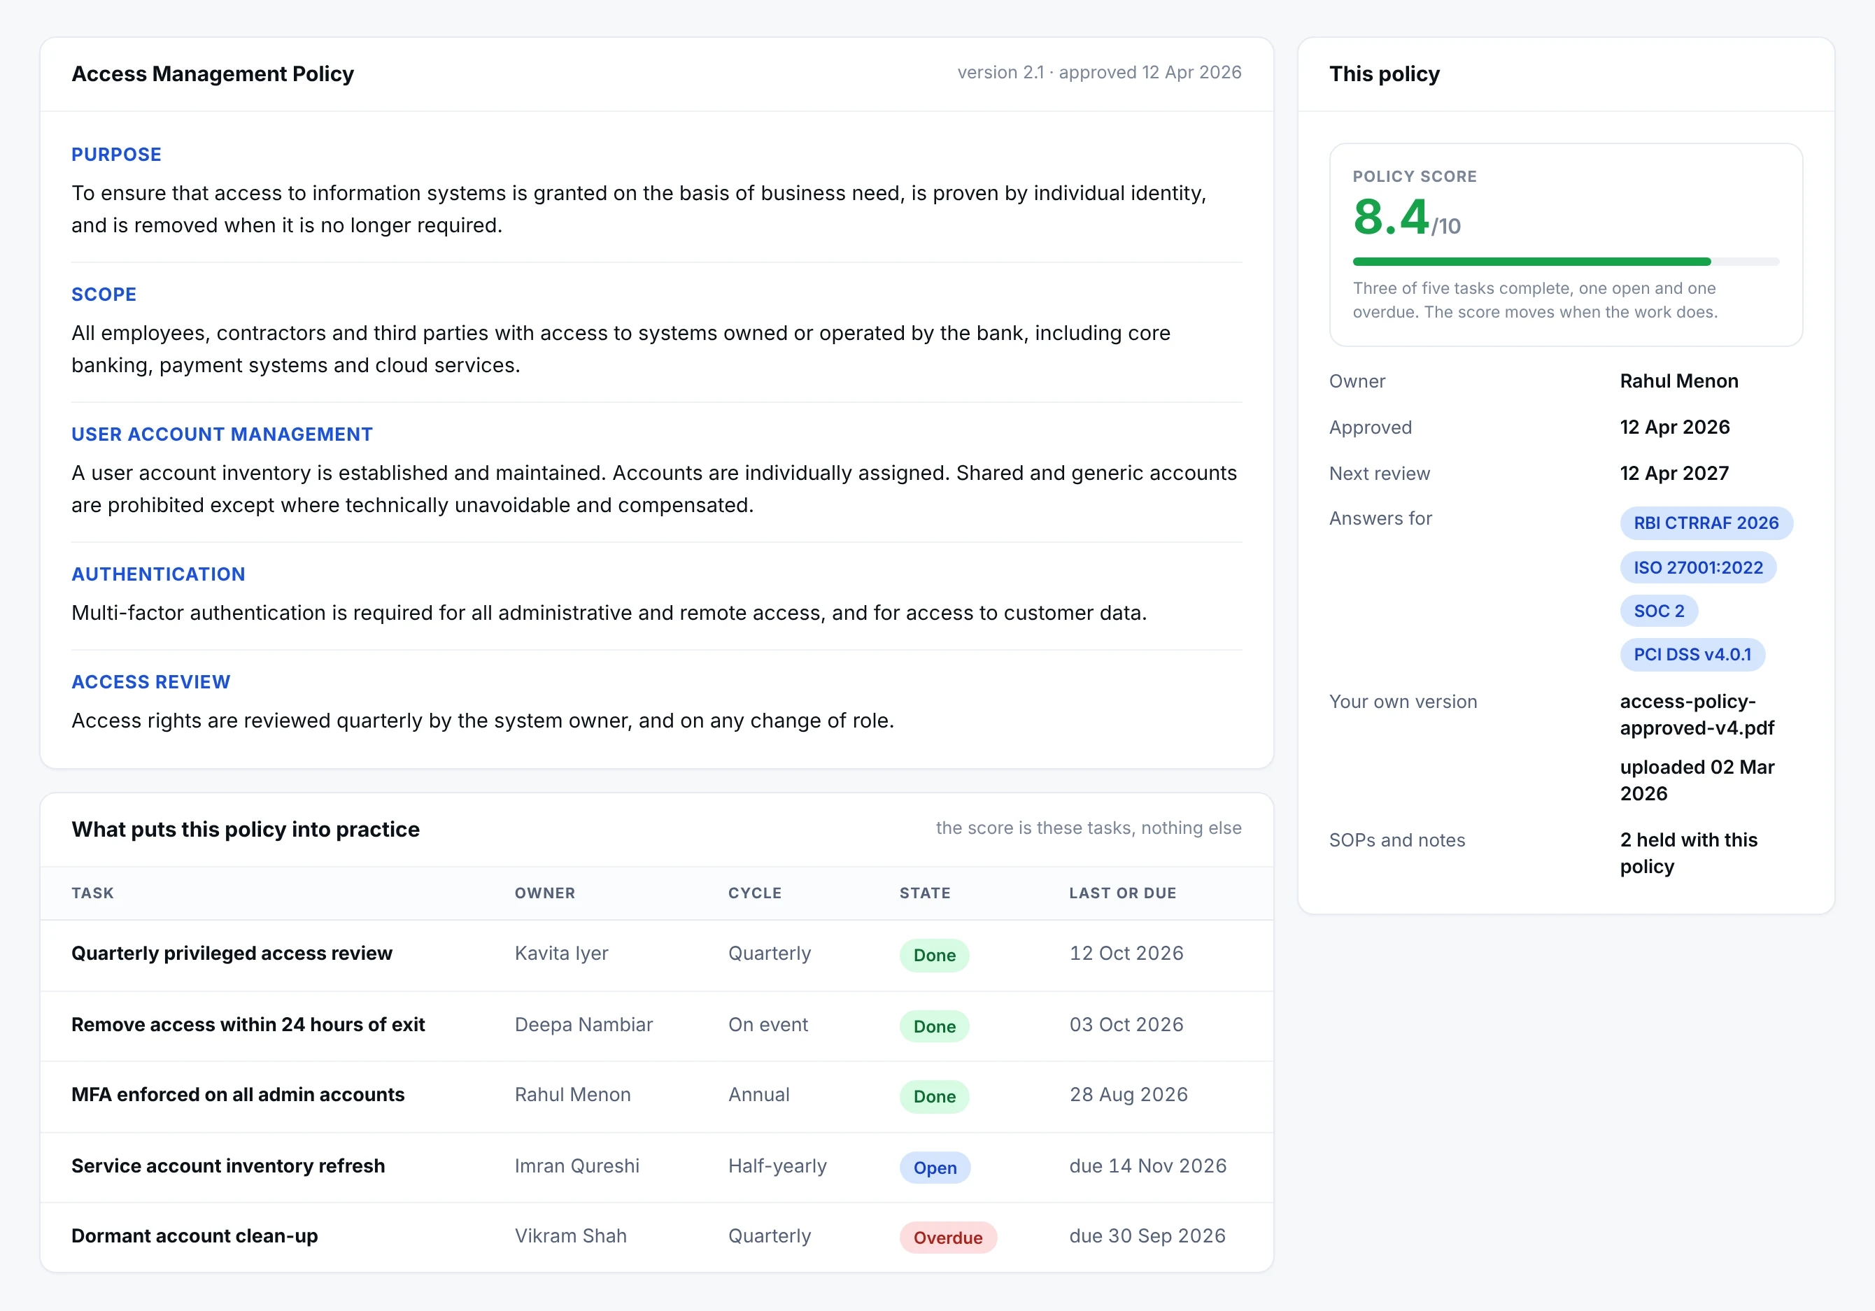Click the 'version 2.1 · approved 12 Apr 2026' text
The image size is (1875, 1311).
pos(1098,72)
